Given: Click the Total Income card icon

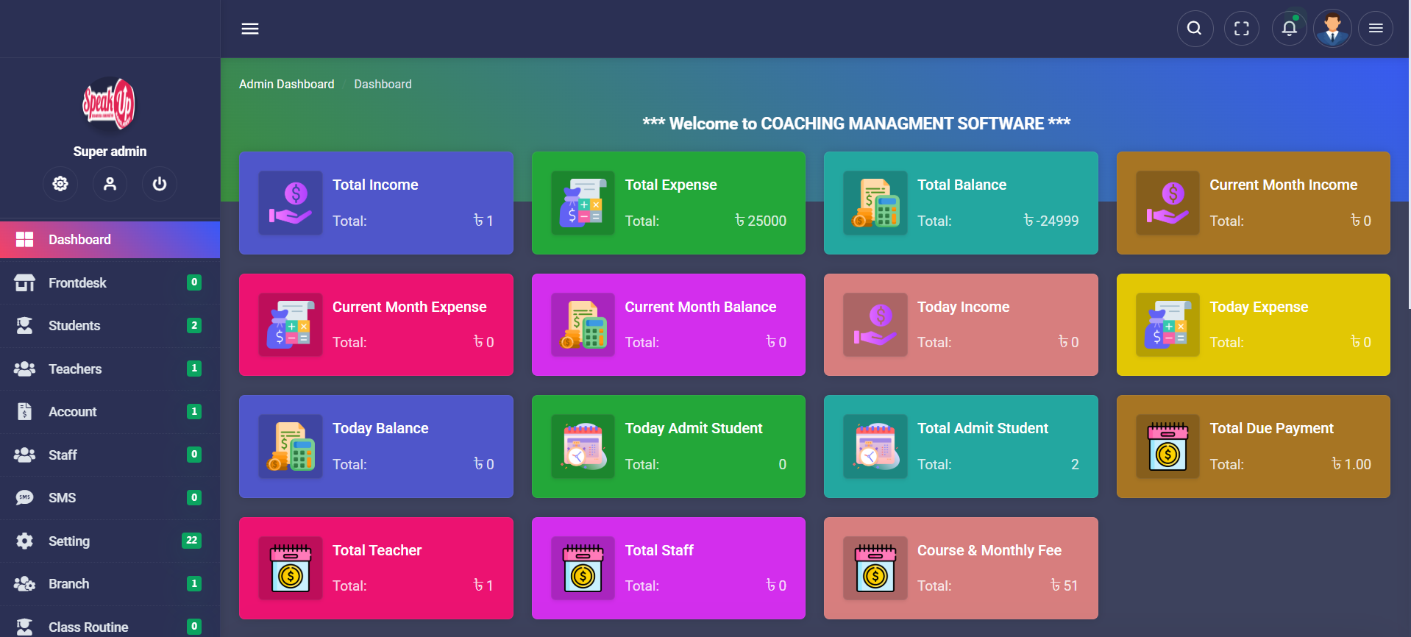Looking at the screenshot, I should [x=291, y=203].
